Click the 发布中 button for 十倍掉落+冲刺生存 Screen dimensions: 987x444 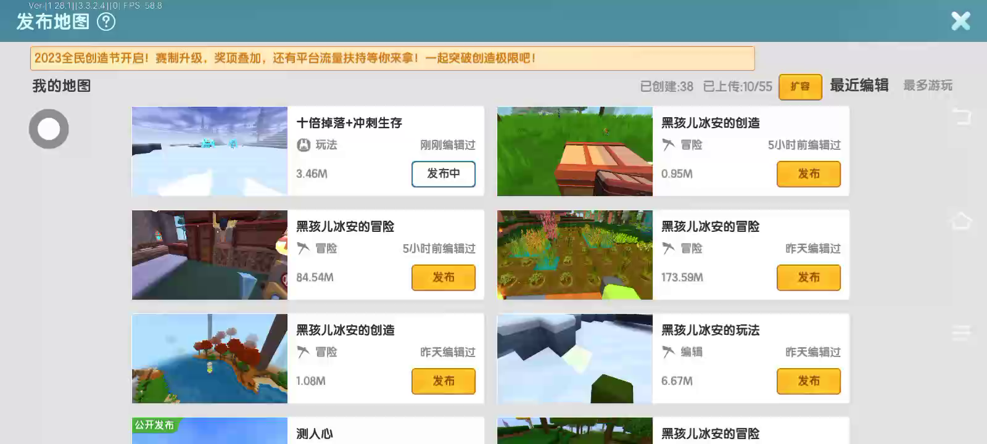point(443,174)
